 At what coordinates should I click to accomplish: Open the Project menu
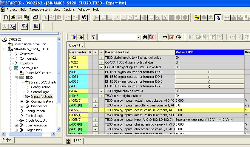tap(11, 10)
